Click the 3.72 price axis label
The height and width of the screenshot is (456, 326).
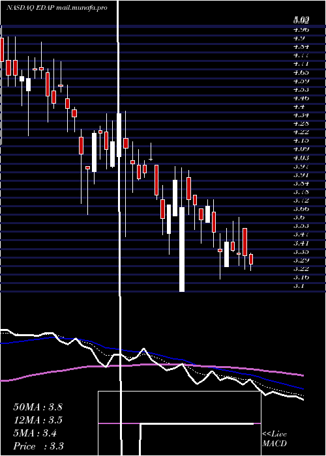(301, 201)
